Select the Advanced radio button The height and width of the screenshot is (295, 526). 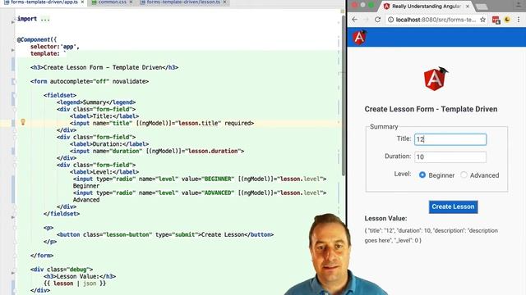[x=464, y=175]
